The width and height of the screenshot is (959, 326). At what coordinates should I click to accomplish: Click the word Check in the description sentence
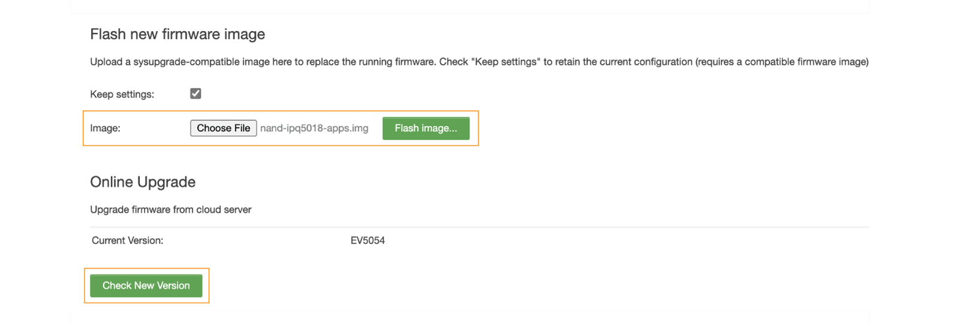coord(453,62)
